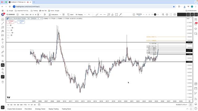Click the red SELL price button
Viewport: 198px width, 111px height.
(x=10, y=22)
